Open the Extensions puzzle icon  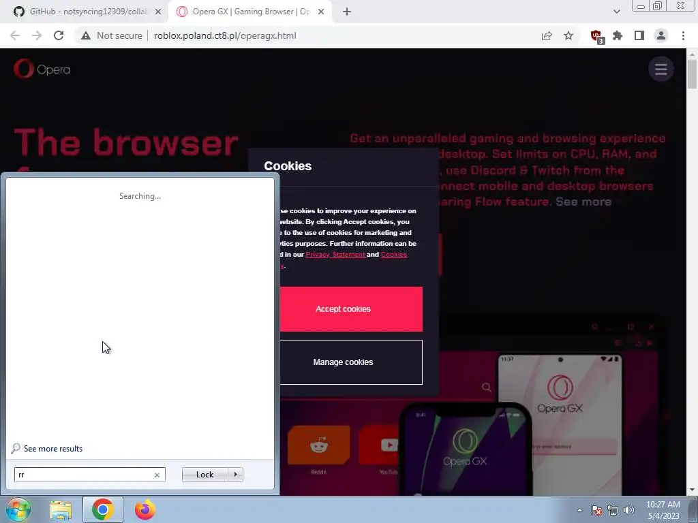(x=618, y=35)
